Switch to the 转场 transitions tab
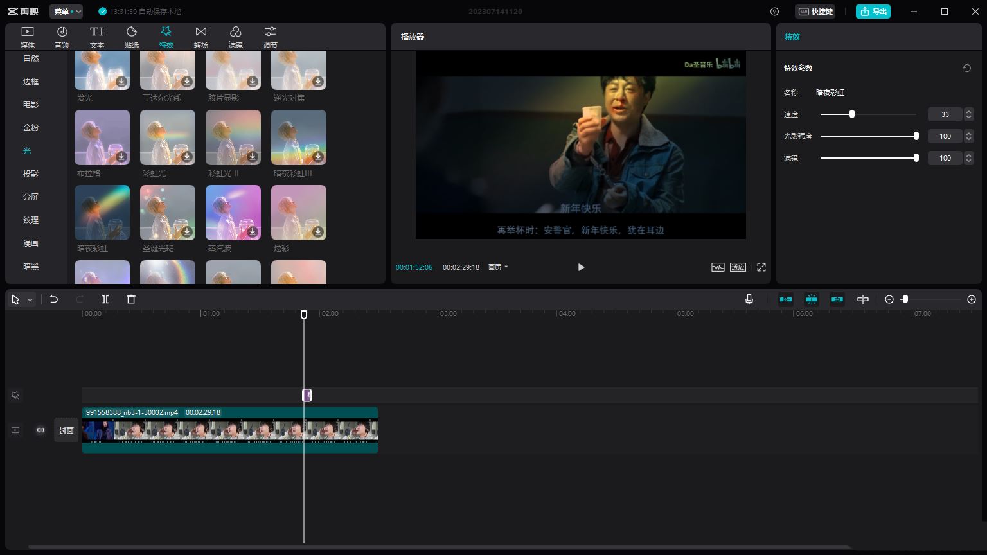 click(x=201, y=37)
